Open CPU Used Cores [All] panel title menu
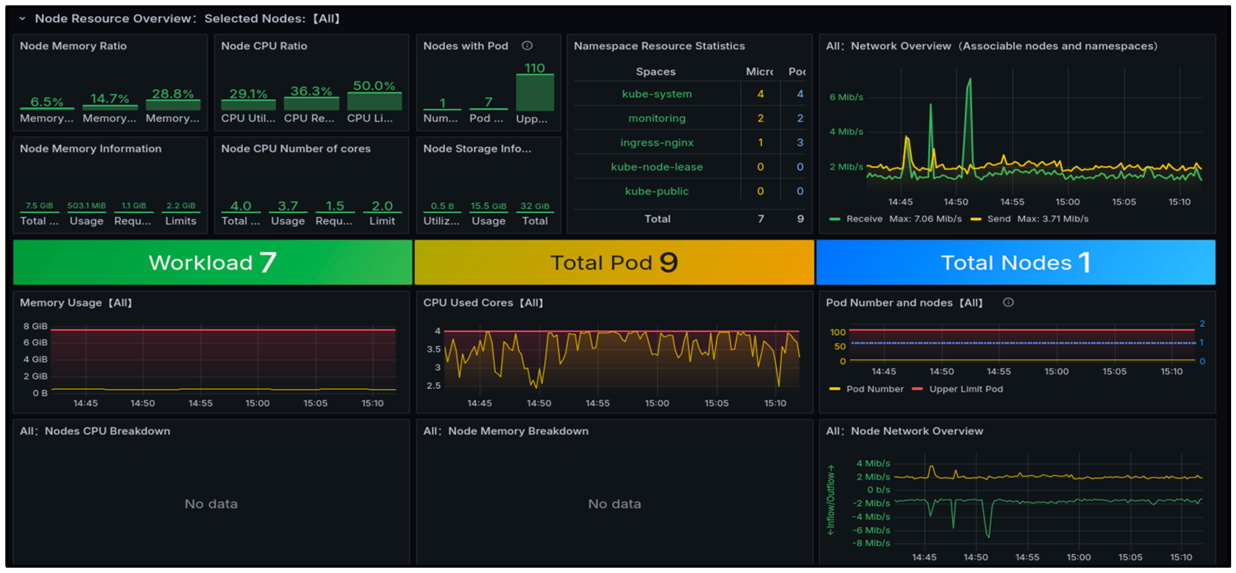 click(483, 303)
